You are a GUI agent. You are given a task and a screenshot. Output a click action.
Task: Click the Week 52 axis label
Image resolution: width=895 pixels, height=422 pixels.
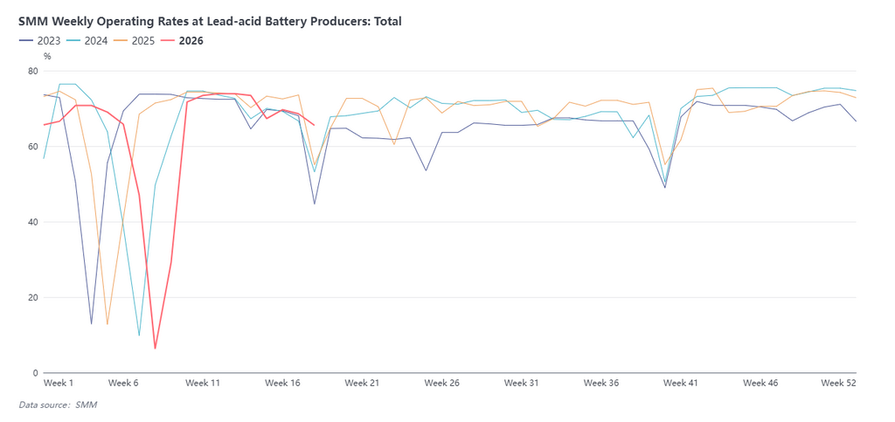837,383
